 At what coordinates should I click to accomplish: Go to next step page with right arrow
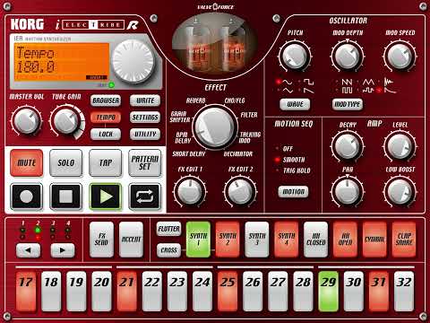[x=63, y=250]
